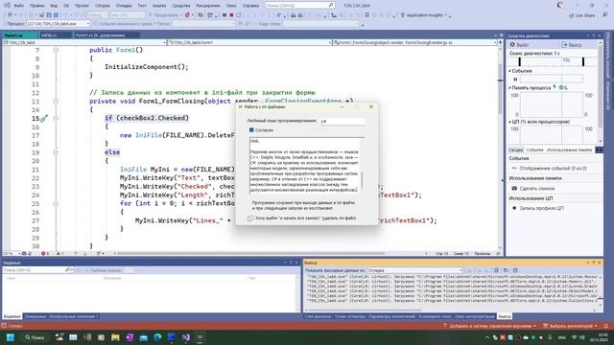Open Microsoft Edge from taskbar
This screenshot has height=345, width=614.
coord(157,337)
